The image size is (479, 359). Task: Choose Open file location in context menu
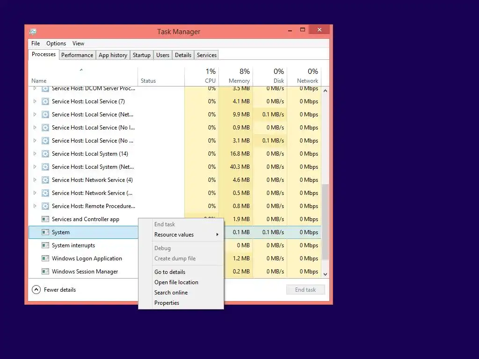click(x=176, y=282)
